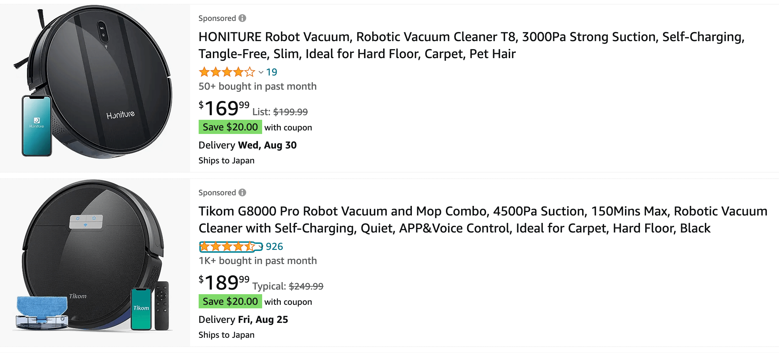The height and width of the screenshot is (353, 779).
Task: Click the $199.99 list price on HONITURE
Action: click(290, 112)
